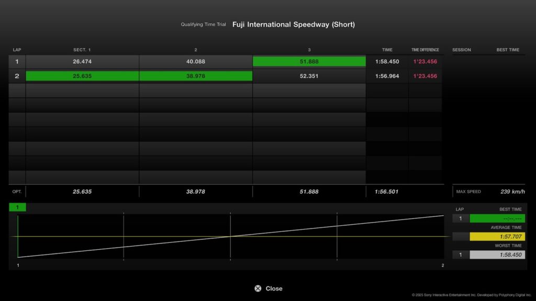Click the optimal total time 1:56.501

(x=386, y=192)
